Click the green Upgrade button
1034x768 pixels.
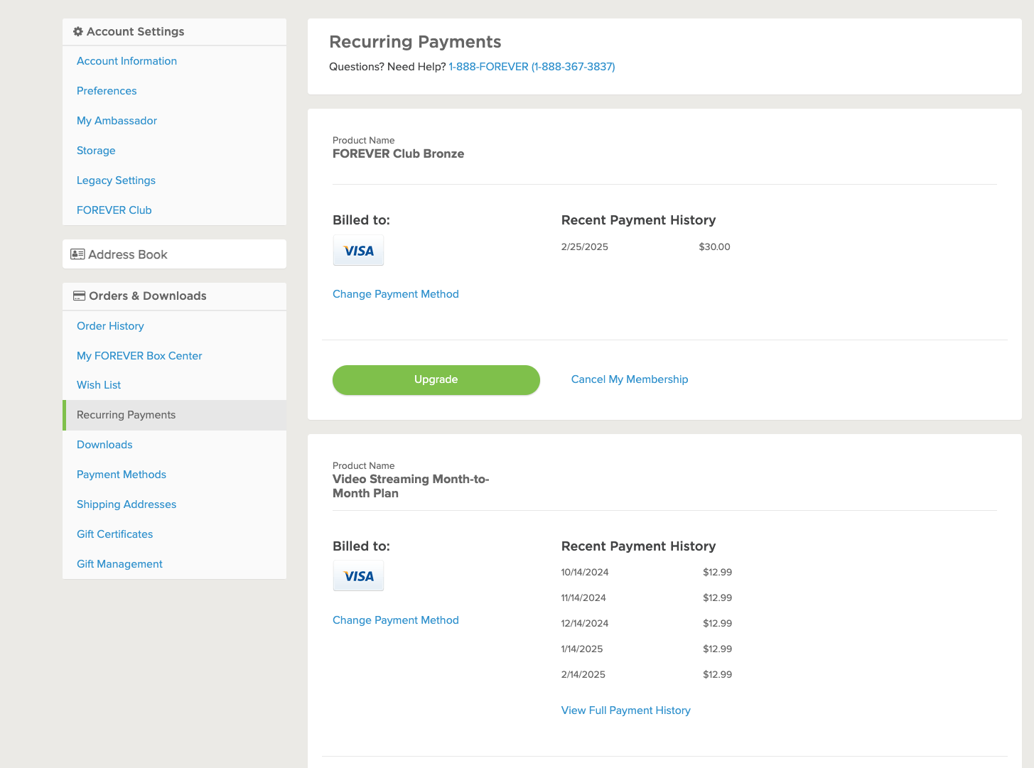tap(436, 379)
